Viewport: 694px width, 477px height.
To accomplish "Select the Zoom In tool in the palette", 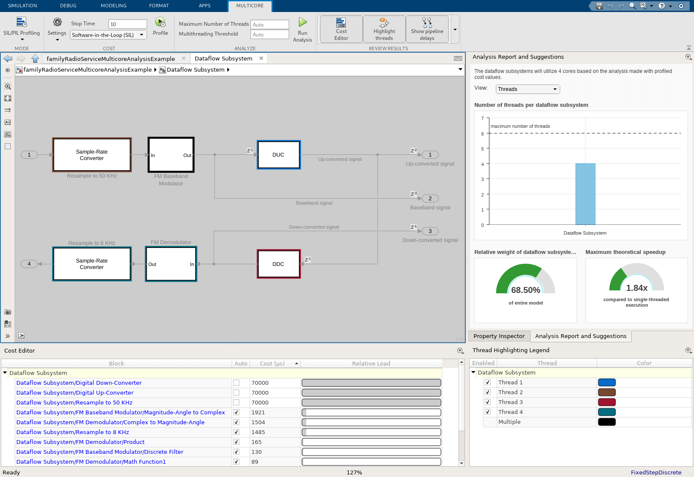I will (8, 86).
